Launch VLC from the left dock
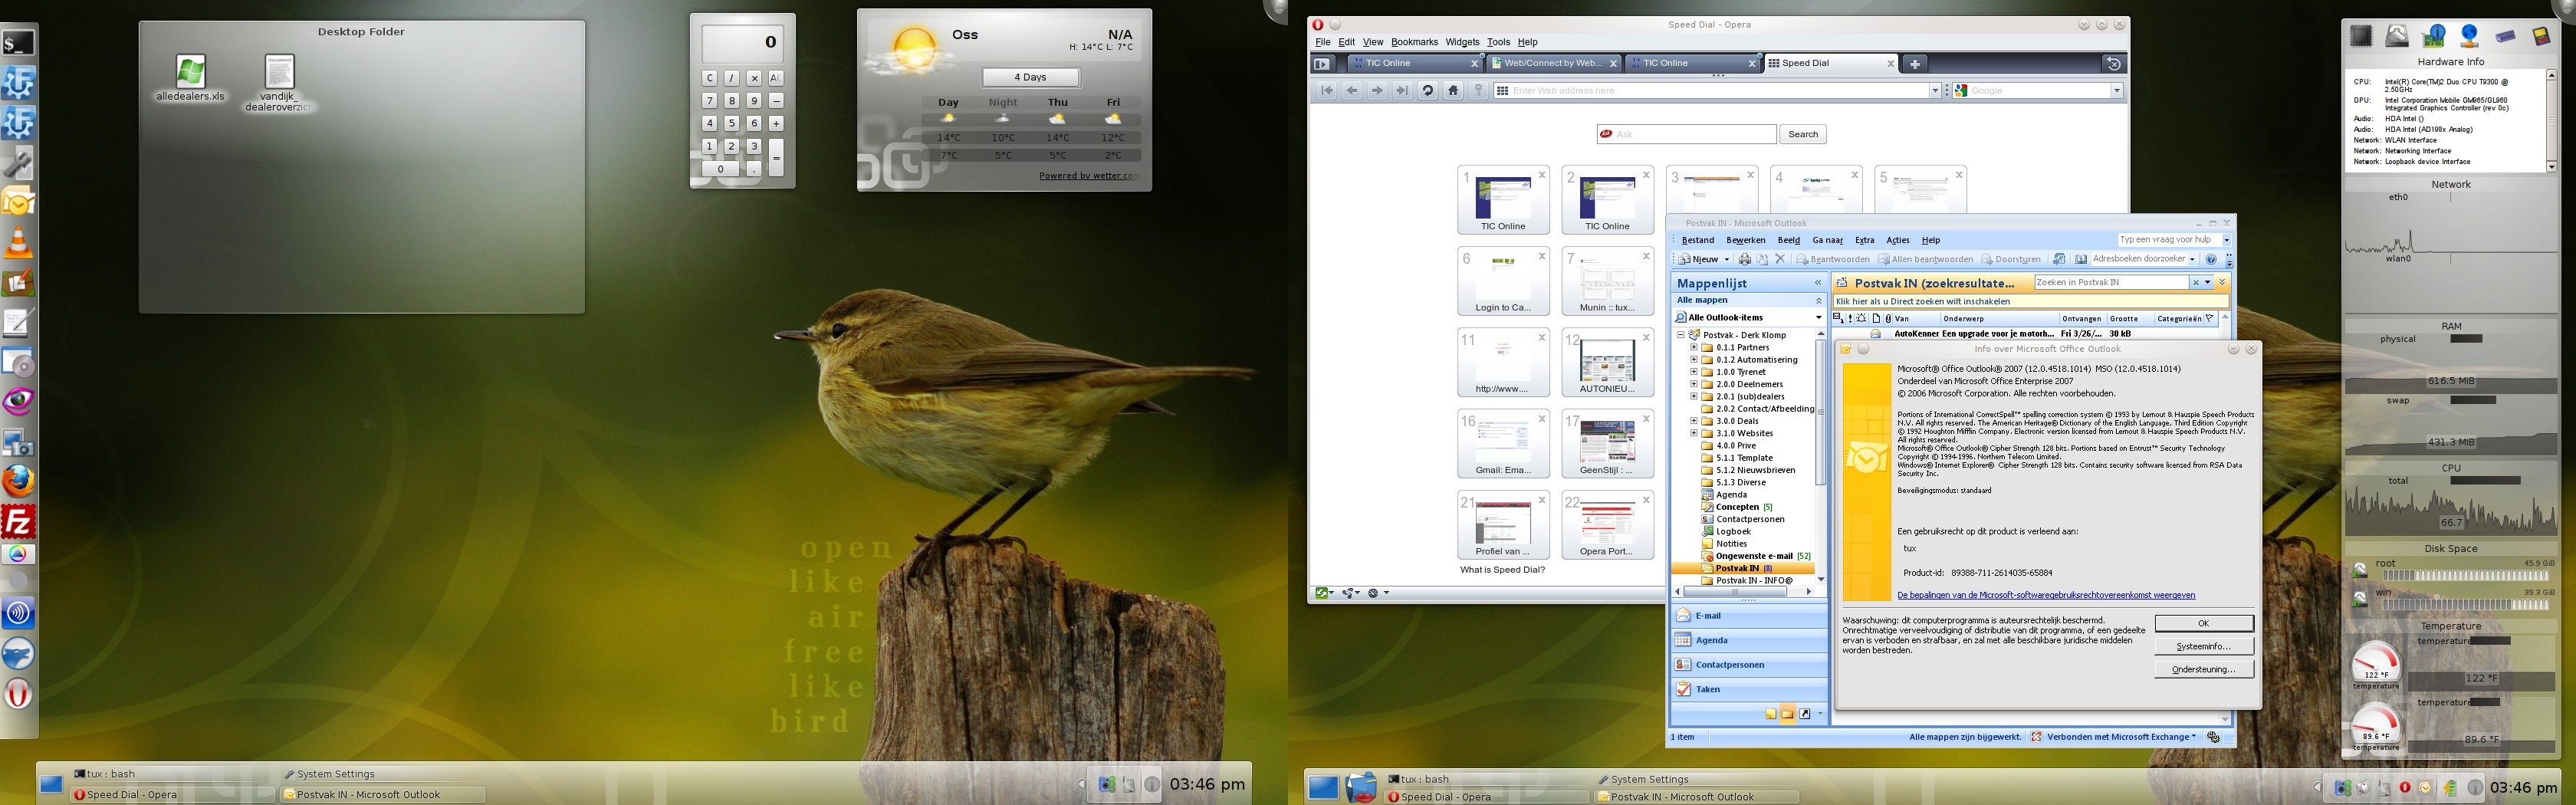Image resolution: width=2576 pixels, height=805 pixels. coord(19,243)
